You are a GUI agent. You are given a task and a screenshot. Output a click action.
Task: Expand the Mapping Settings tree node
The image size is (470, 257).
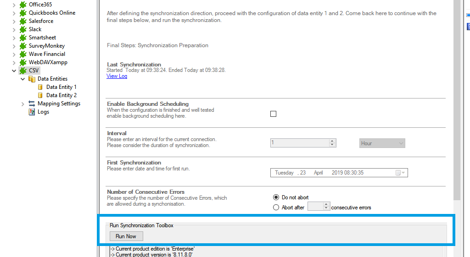point(22,104)
